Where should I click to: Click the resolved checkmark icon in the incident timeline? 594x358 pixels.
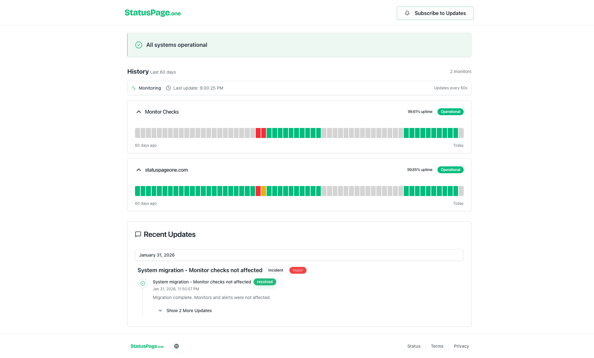point(142,283)
